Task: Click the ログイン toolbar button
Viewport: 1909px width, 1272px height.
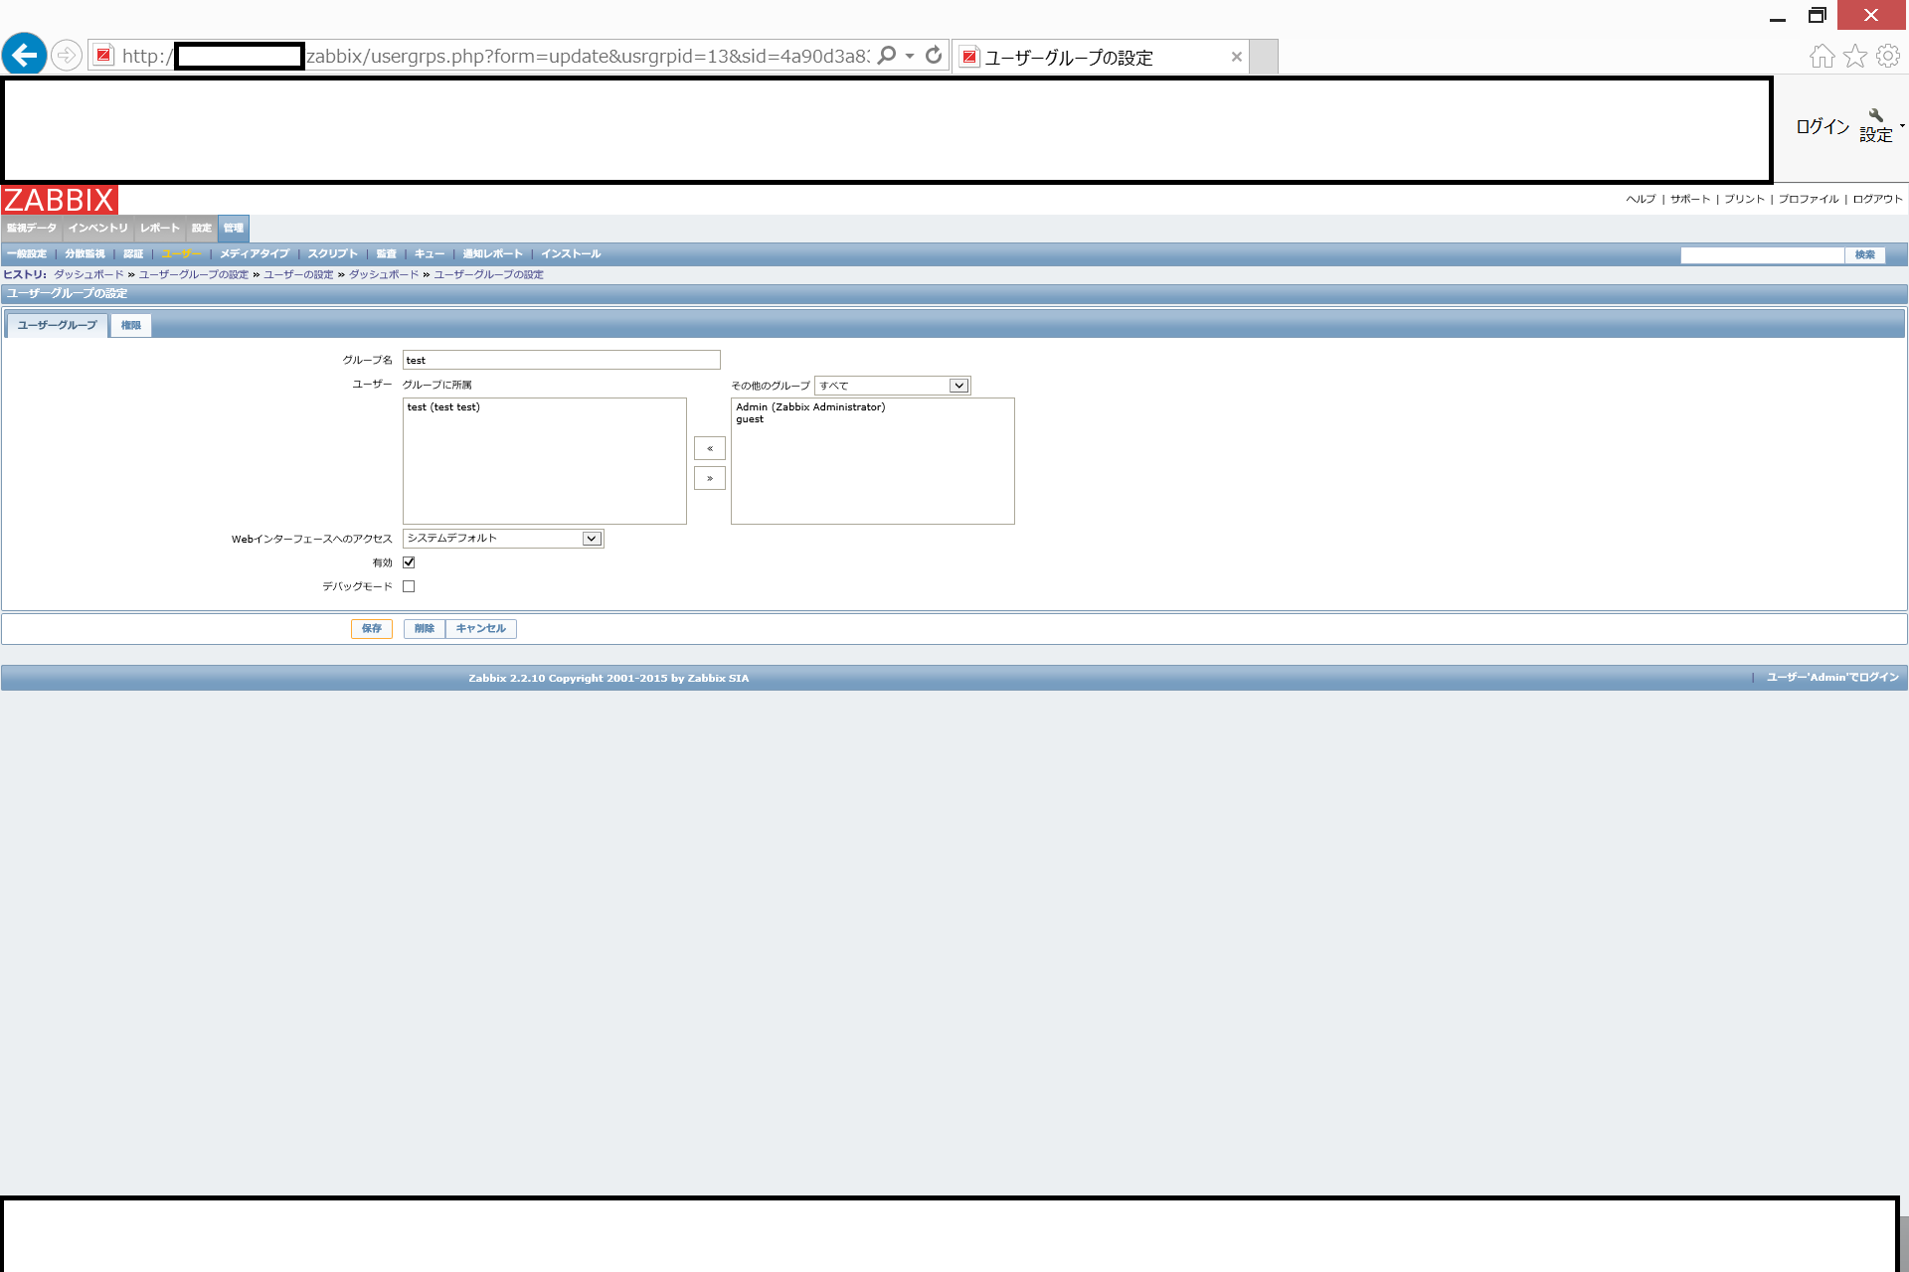Action: [1822, 126]
